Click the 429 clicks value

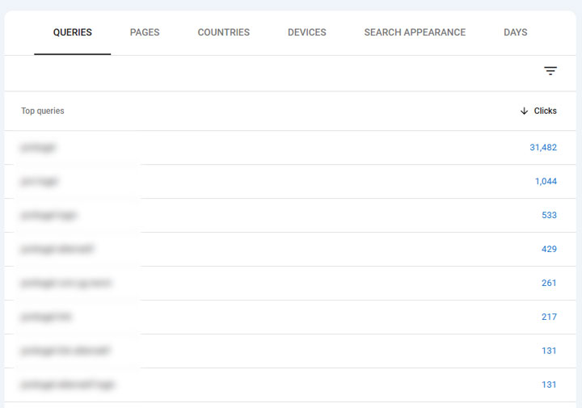pyautogui.click(x=549, y=249)
